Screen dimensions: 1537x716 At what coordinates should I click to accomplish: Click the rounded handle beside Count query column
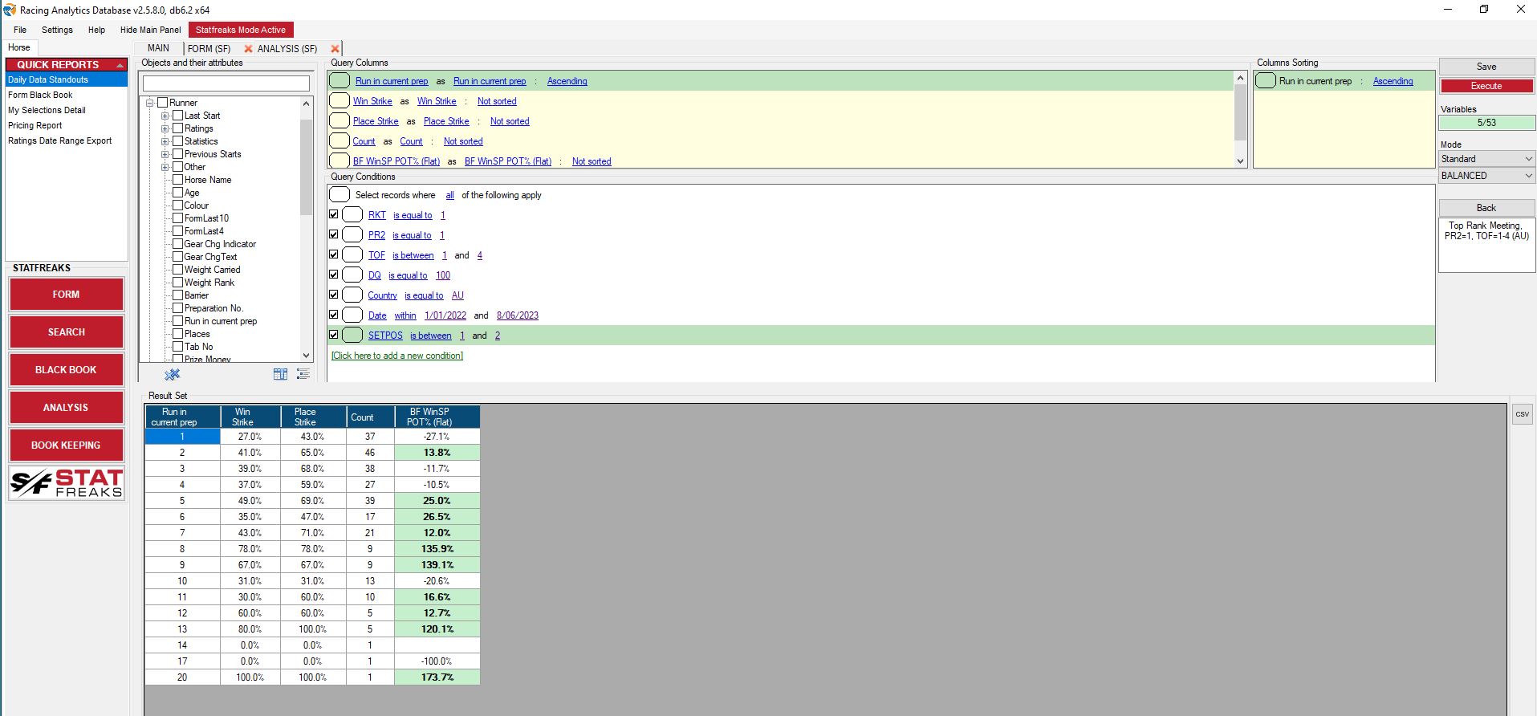tap(340, 141)
